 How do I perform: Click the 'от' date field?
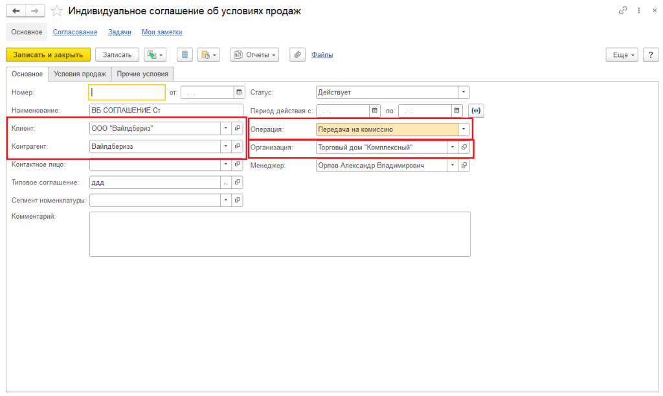coord(207,92)
